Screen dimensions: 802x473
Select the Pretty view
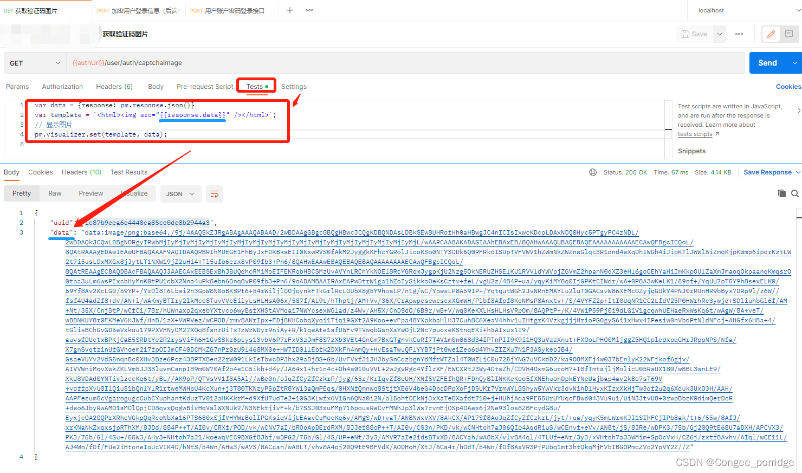(x=22, y=193)
